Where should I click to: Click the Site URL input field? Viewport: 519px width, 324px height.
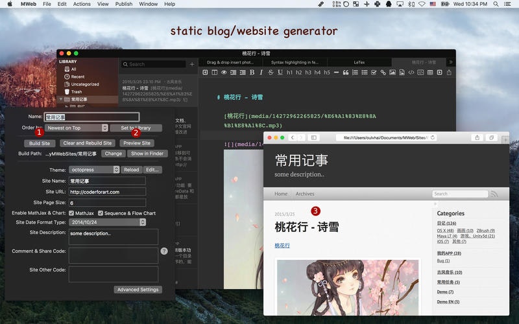point(107,192)
